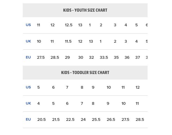Click EU size 29 in youth chart

click(x=67, y=57)
